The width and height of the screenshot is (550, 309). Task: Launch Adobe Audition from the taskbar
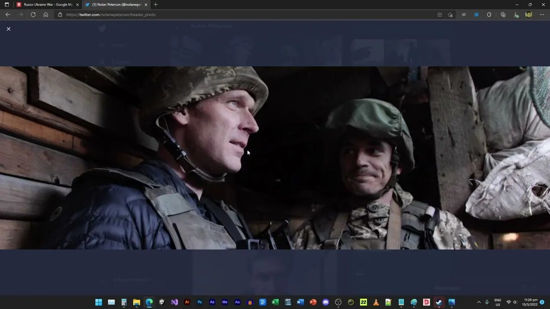pos(237,302)
